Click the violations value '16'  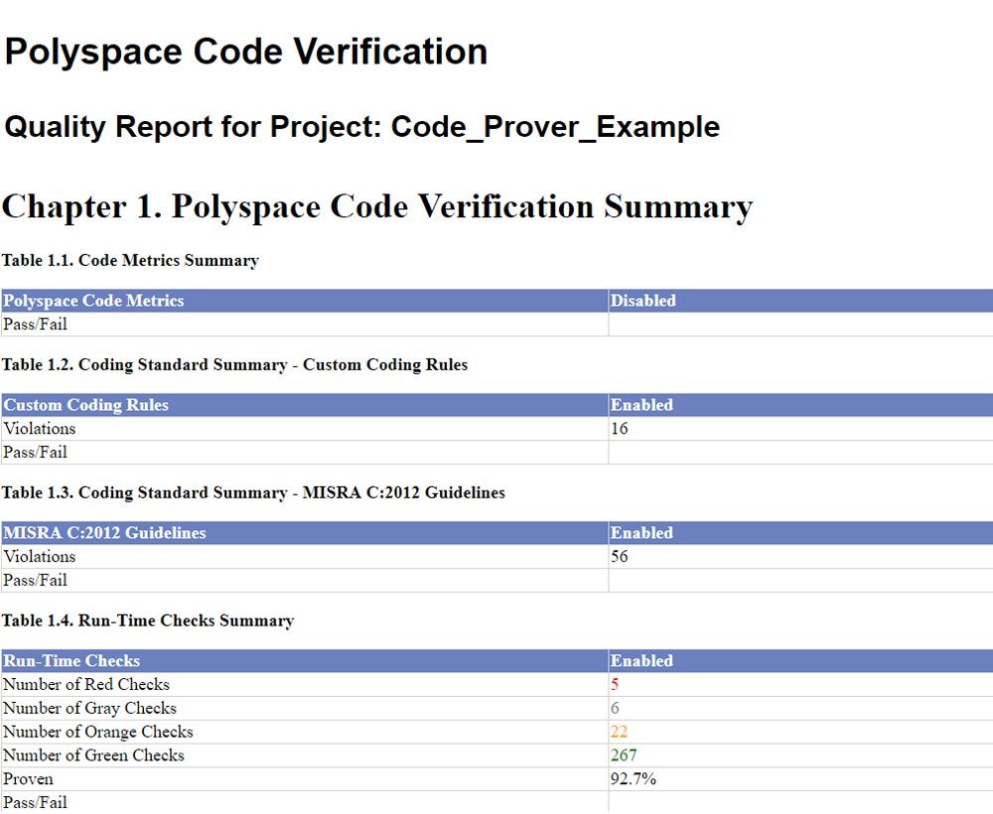tap(620, 429)
